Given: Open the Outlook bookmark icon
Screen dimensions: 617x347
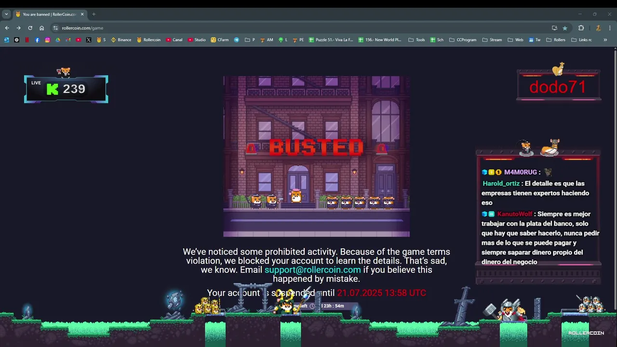Looking at the screenshot, I should [6, 40].
